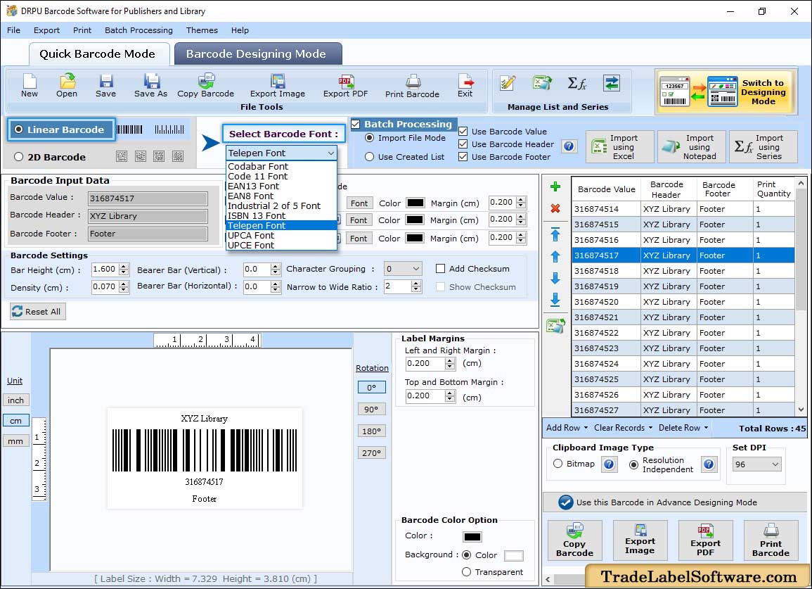
Task: Open a file with the Open icon
Action: point(67,86)
